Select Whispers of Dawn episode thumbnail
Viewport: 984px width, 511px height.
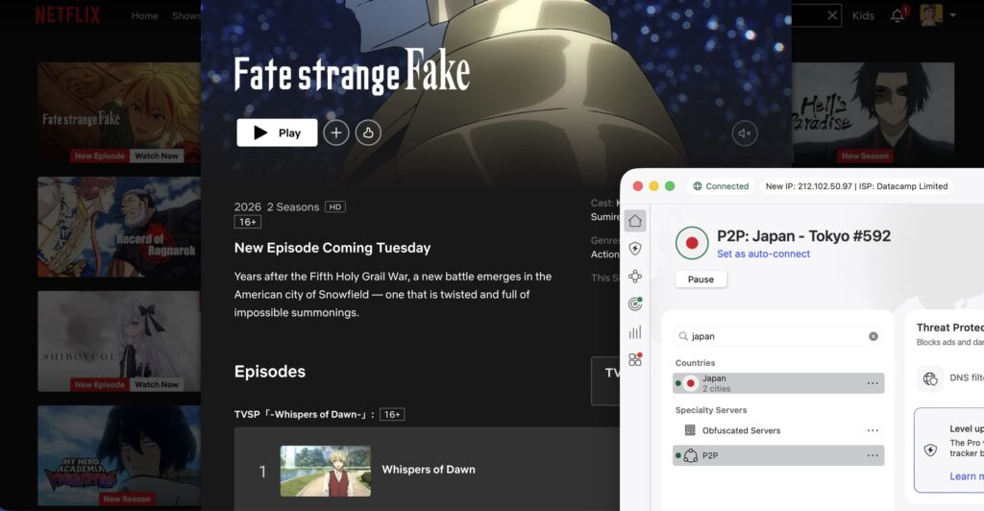325,471
